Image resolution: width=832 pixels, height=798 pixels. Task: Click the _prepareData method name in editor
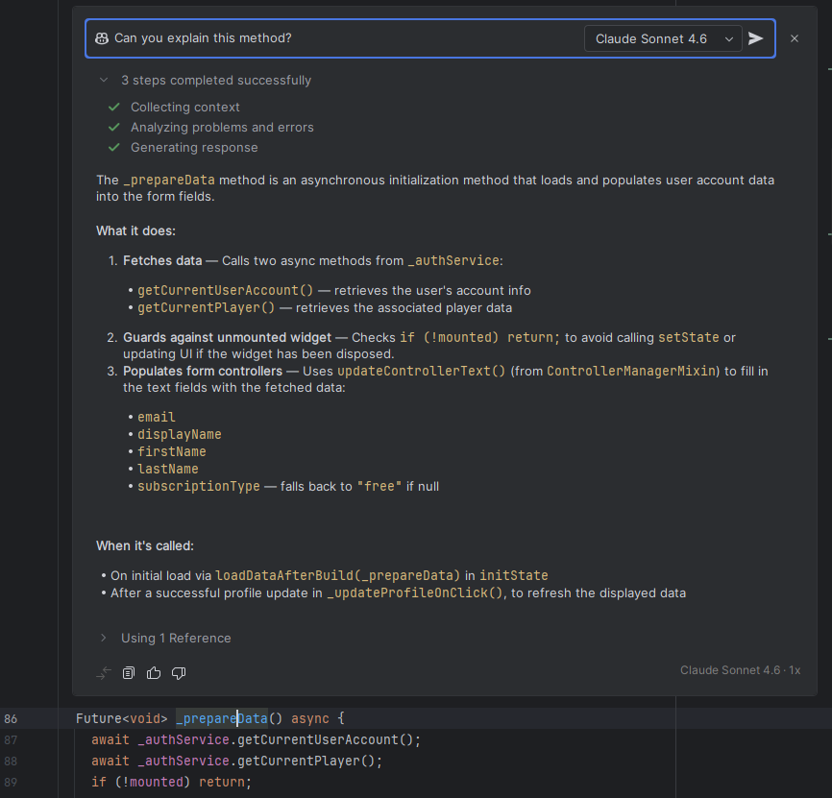(x=221, y=718)
